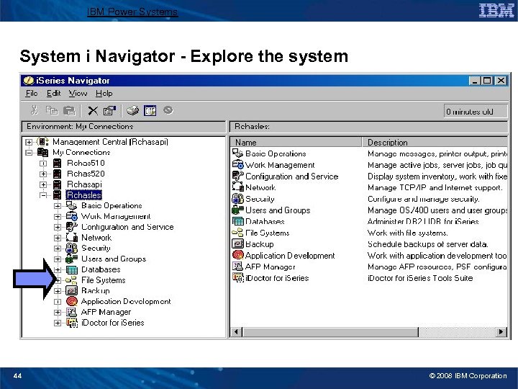Click Users and Groups icon in right list
Viewport: 518px width, 389px height.
(237, 210)
